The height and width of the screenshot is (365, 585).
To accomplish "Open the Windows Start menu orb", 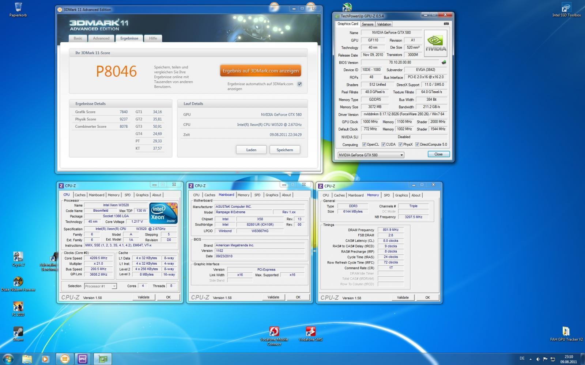I will (x=8, y=359).
